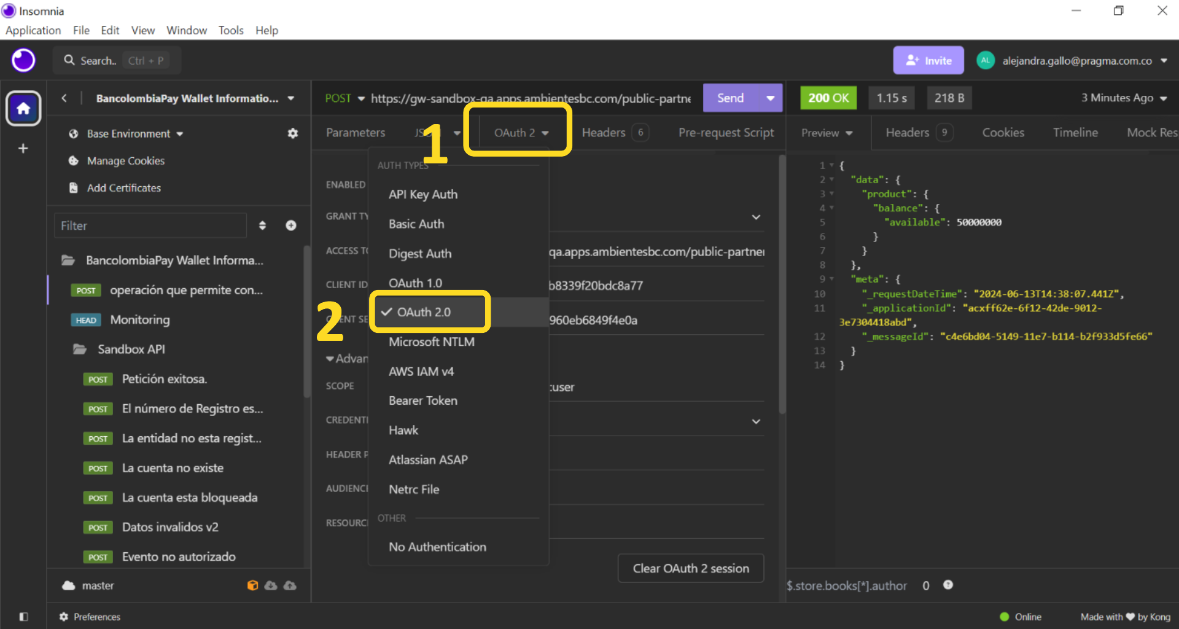Open the Timeline tab
The image size is (1179, 629).
point(1075,133)
